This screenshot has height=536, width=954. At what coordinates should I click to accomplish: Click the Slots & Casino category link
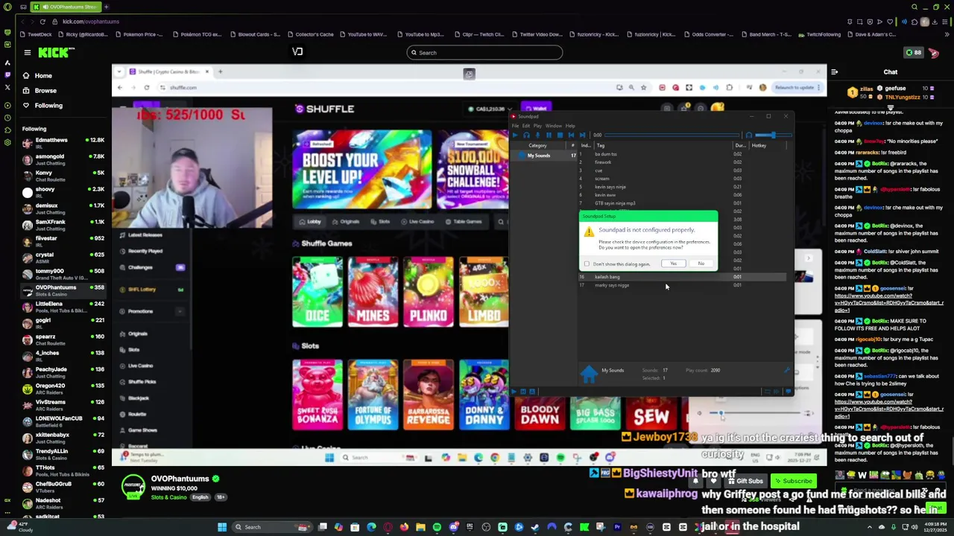point(169,497)
